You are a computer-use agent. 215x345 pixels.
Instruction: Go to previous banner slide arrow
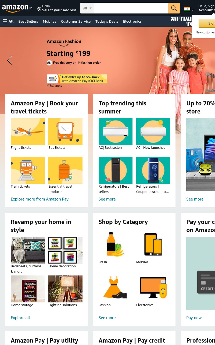coord(10,60)
